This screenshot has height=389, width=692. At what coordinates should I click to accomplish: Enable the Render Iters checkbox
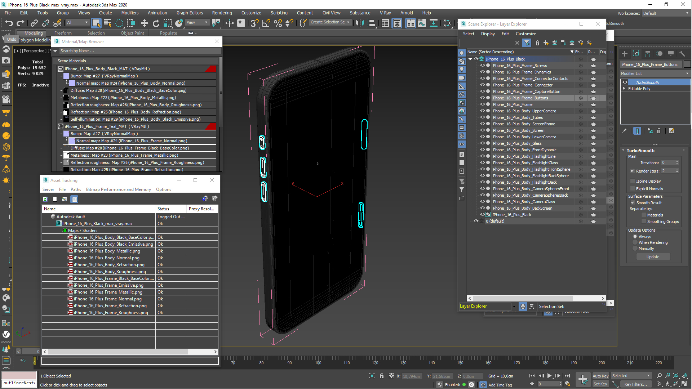tap(632, 171)
